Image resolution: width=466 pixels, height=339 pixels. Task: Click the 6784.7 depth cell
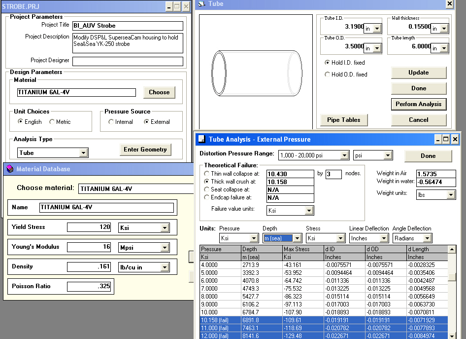(262, 312)
